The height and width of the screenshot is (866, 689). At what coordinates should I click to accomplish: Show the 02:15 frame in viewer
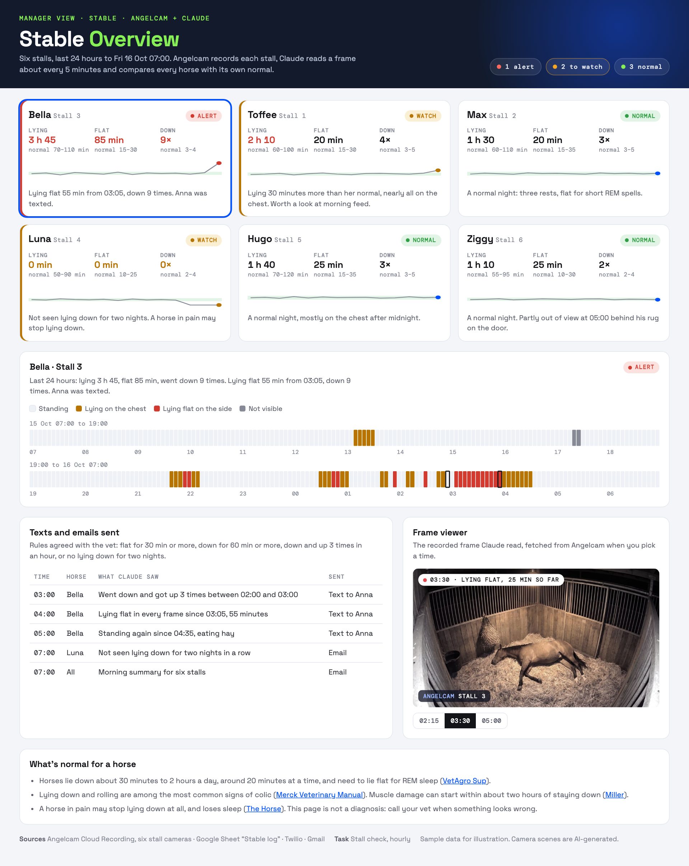pyautogui.click(x=429, y=721)
